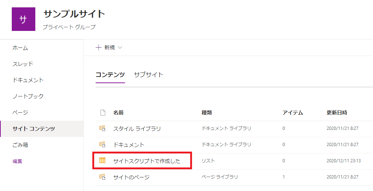Sort by the 名前 column header
Viewport: 373px width, 191px height.
click(x=118, y=113)
